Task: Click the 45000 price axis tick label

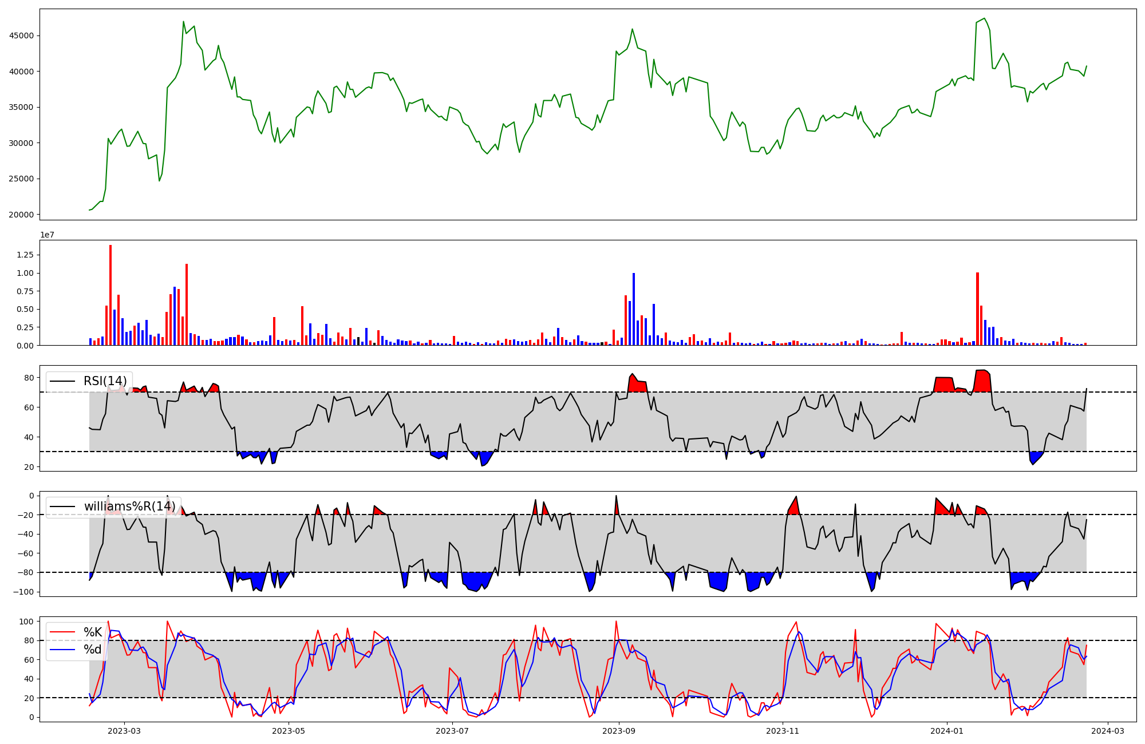Action: [22, 35]
